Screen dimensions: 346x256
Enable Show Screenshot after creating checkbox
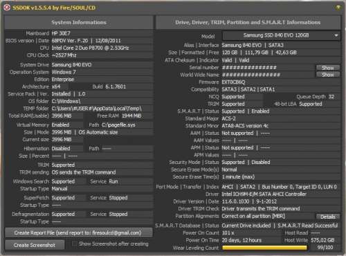pyautogui.click(x=75, y=244)
